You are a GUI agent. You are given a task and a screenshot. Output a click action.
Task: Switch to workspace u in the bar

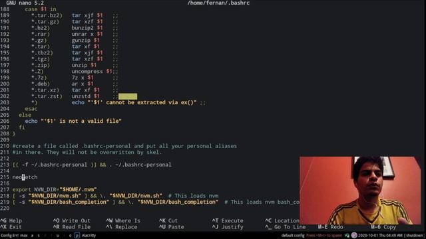pos(58,236)
